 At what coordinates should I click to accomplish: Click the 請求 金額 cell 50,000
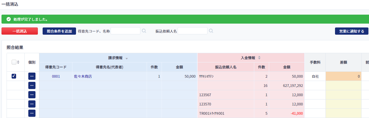coord(179,76)
